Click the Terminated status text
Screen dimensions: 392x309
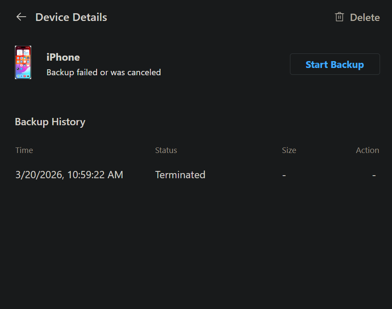pyautogui.click(x=180, y=175)
